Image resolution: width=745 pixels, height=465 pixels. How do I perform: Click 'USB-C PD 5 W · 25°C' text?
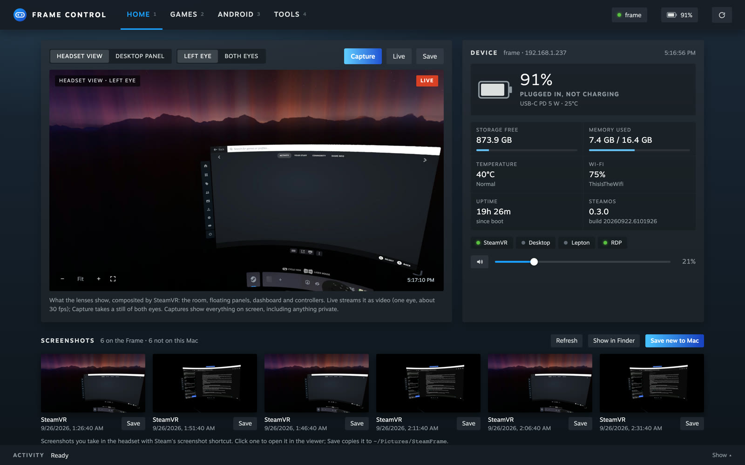click(549, 104)
